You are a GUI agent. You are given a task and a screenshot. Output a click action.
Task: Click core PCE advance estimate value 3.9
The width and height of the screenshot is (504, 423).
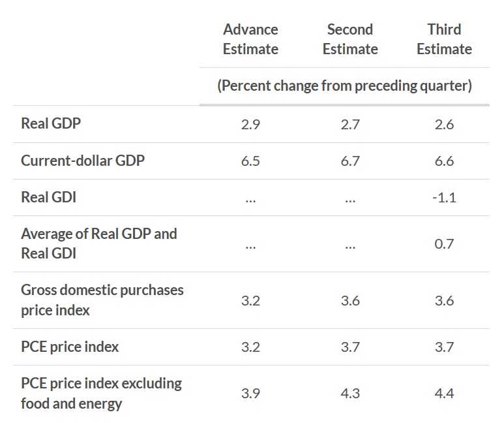pyautogui.click(x=250, y=394)
